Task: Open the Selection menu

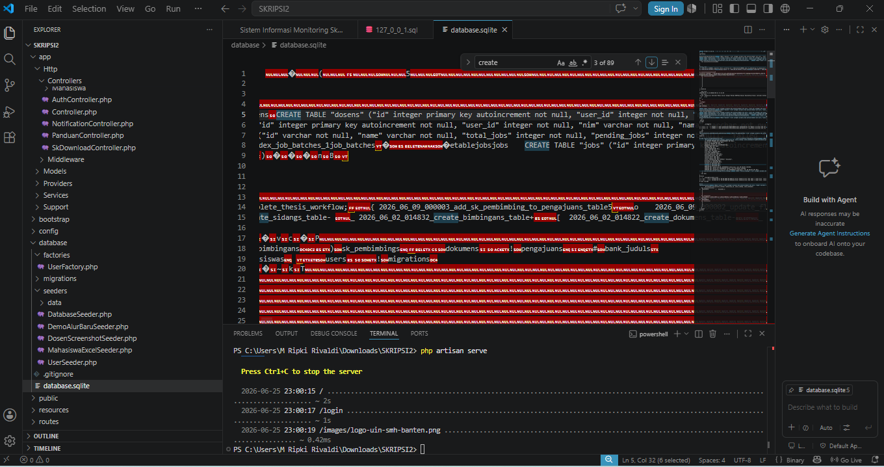Action: pyautogui.click(x=89, y=9)
